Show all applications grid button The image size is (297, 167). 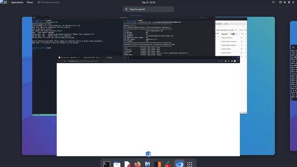click(190, 164)
